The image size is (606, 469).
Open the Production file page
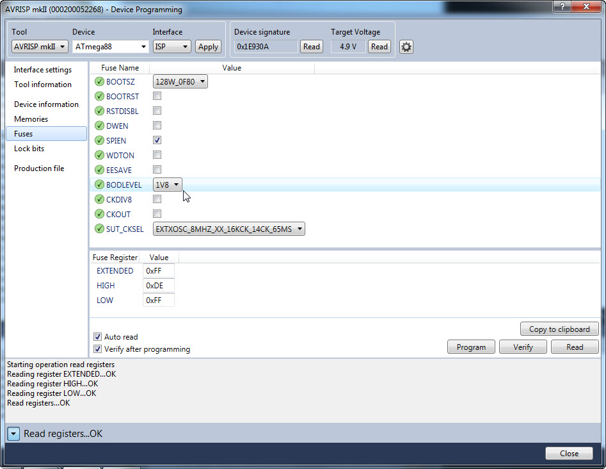pos(39,169)
